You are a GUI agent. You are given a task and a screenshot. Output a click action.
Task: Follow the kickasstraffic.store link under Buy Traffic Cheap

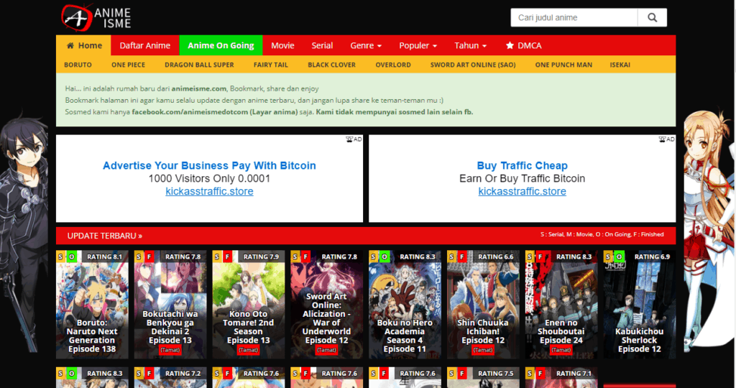click(522, 192)
